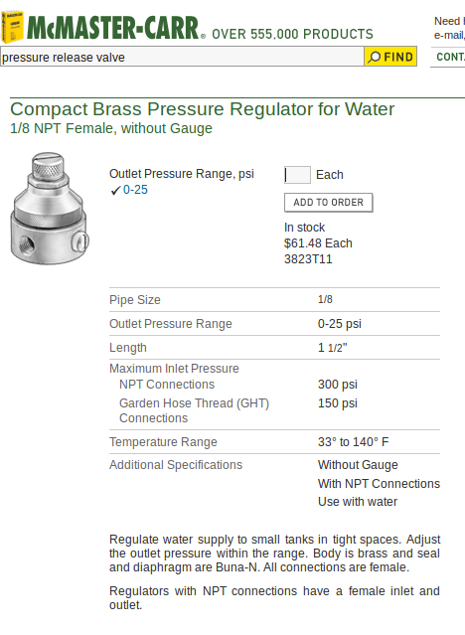Click the FIND search button
Screen dimensions: 465x635
tap(390, 57)
